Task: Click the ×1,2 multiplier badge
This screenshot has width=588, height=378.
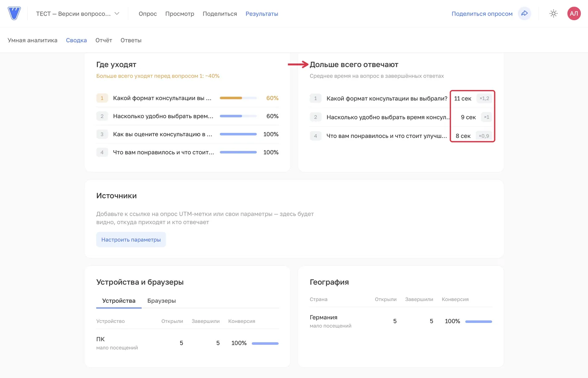Action: pyautogui.click(x=484, y=98)
